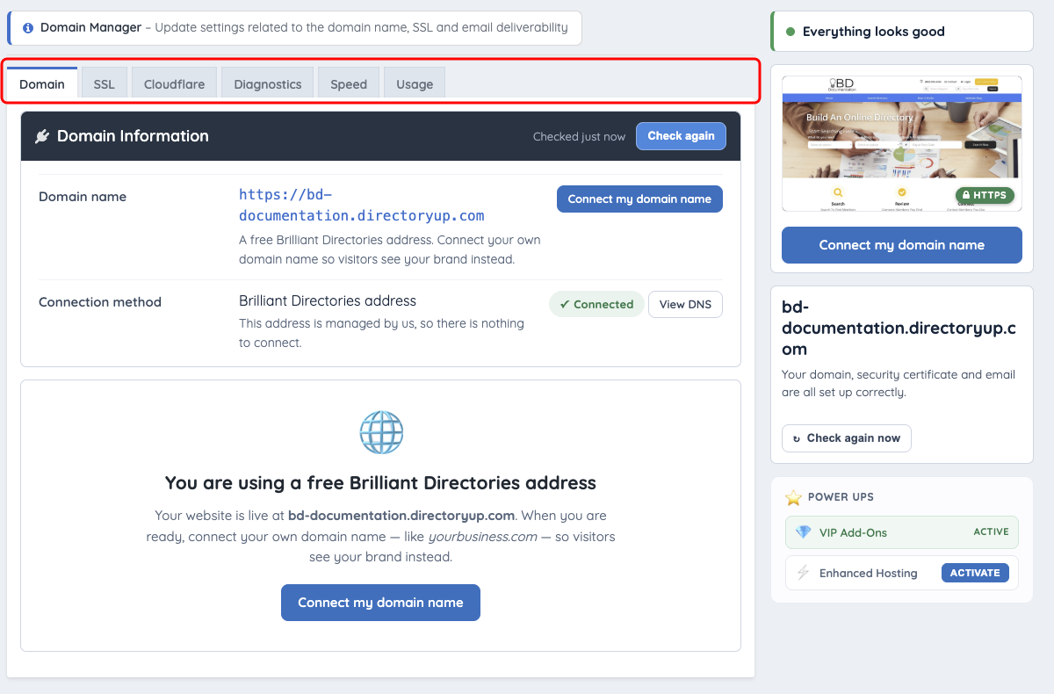The height and width of the screenshot is (694, 1054).
Task: Click Connect my domain name below site preview
Action: 902,245
